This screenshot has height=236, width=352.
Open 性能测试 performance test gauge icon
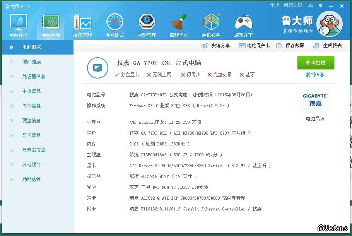click(x=114, y=22)
